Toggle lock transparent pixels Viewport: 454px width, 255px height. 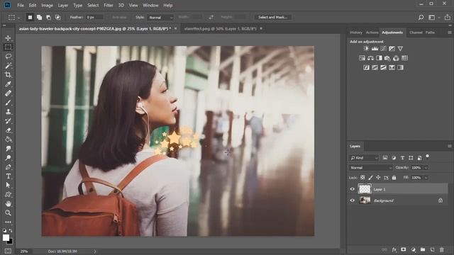coord(362,178)
